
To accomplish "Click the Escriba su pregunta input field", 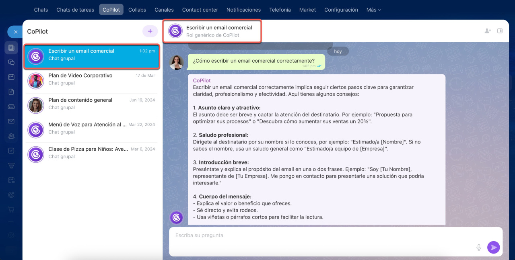I will (x=322, y=235).
